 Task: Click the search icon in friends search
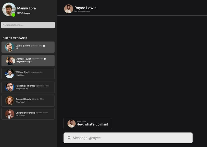coord(4,25)
